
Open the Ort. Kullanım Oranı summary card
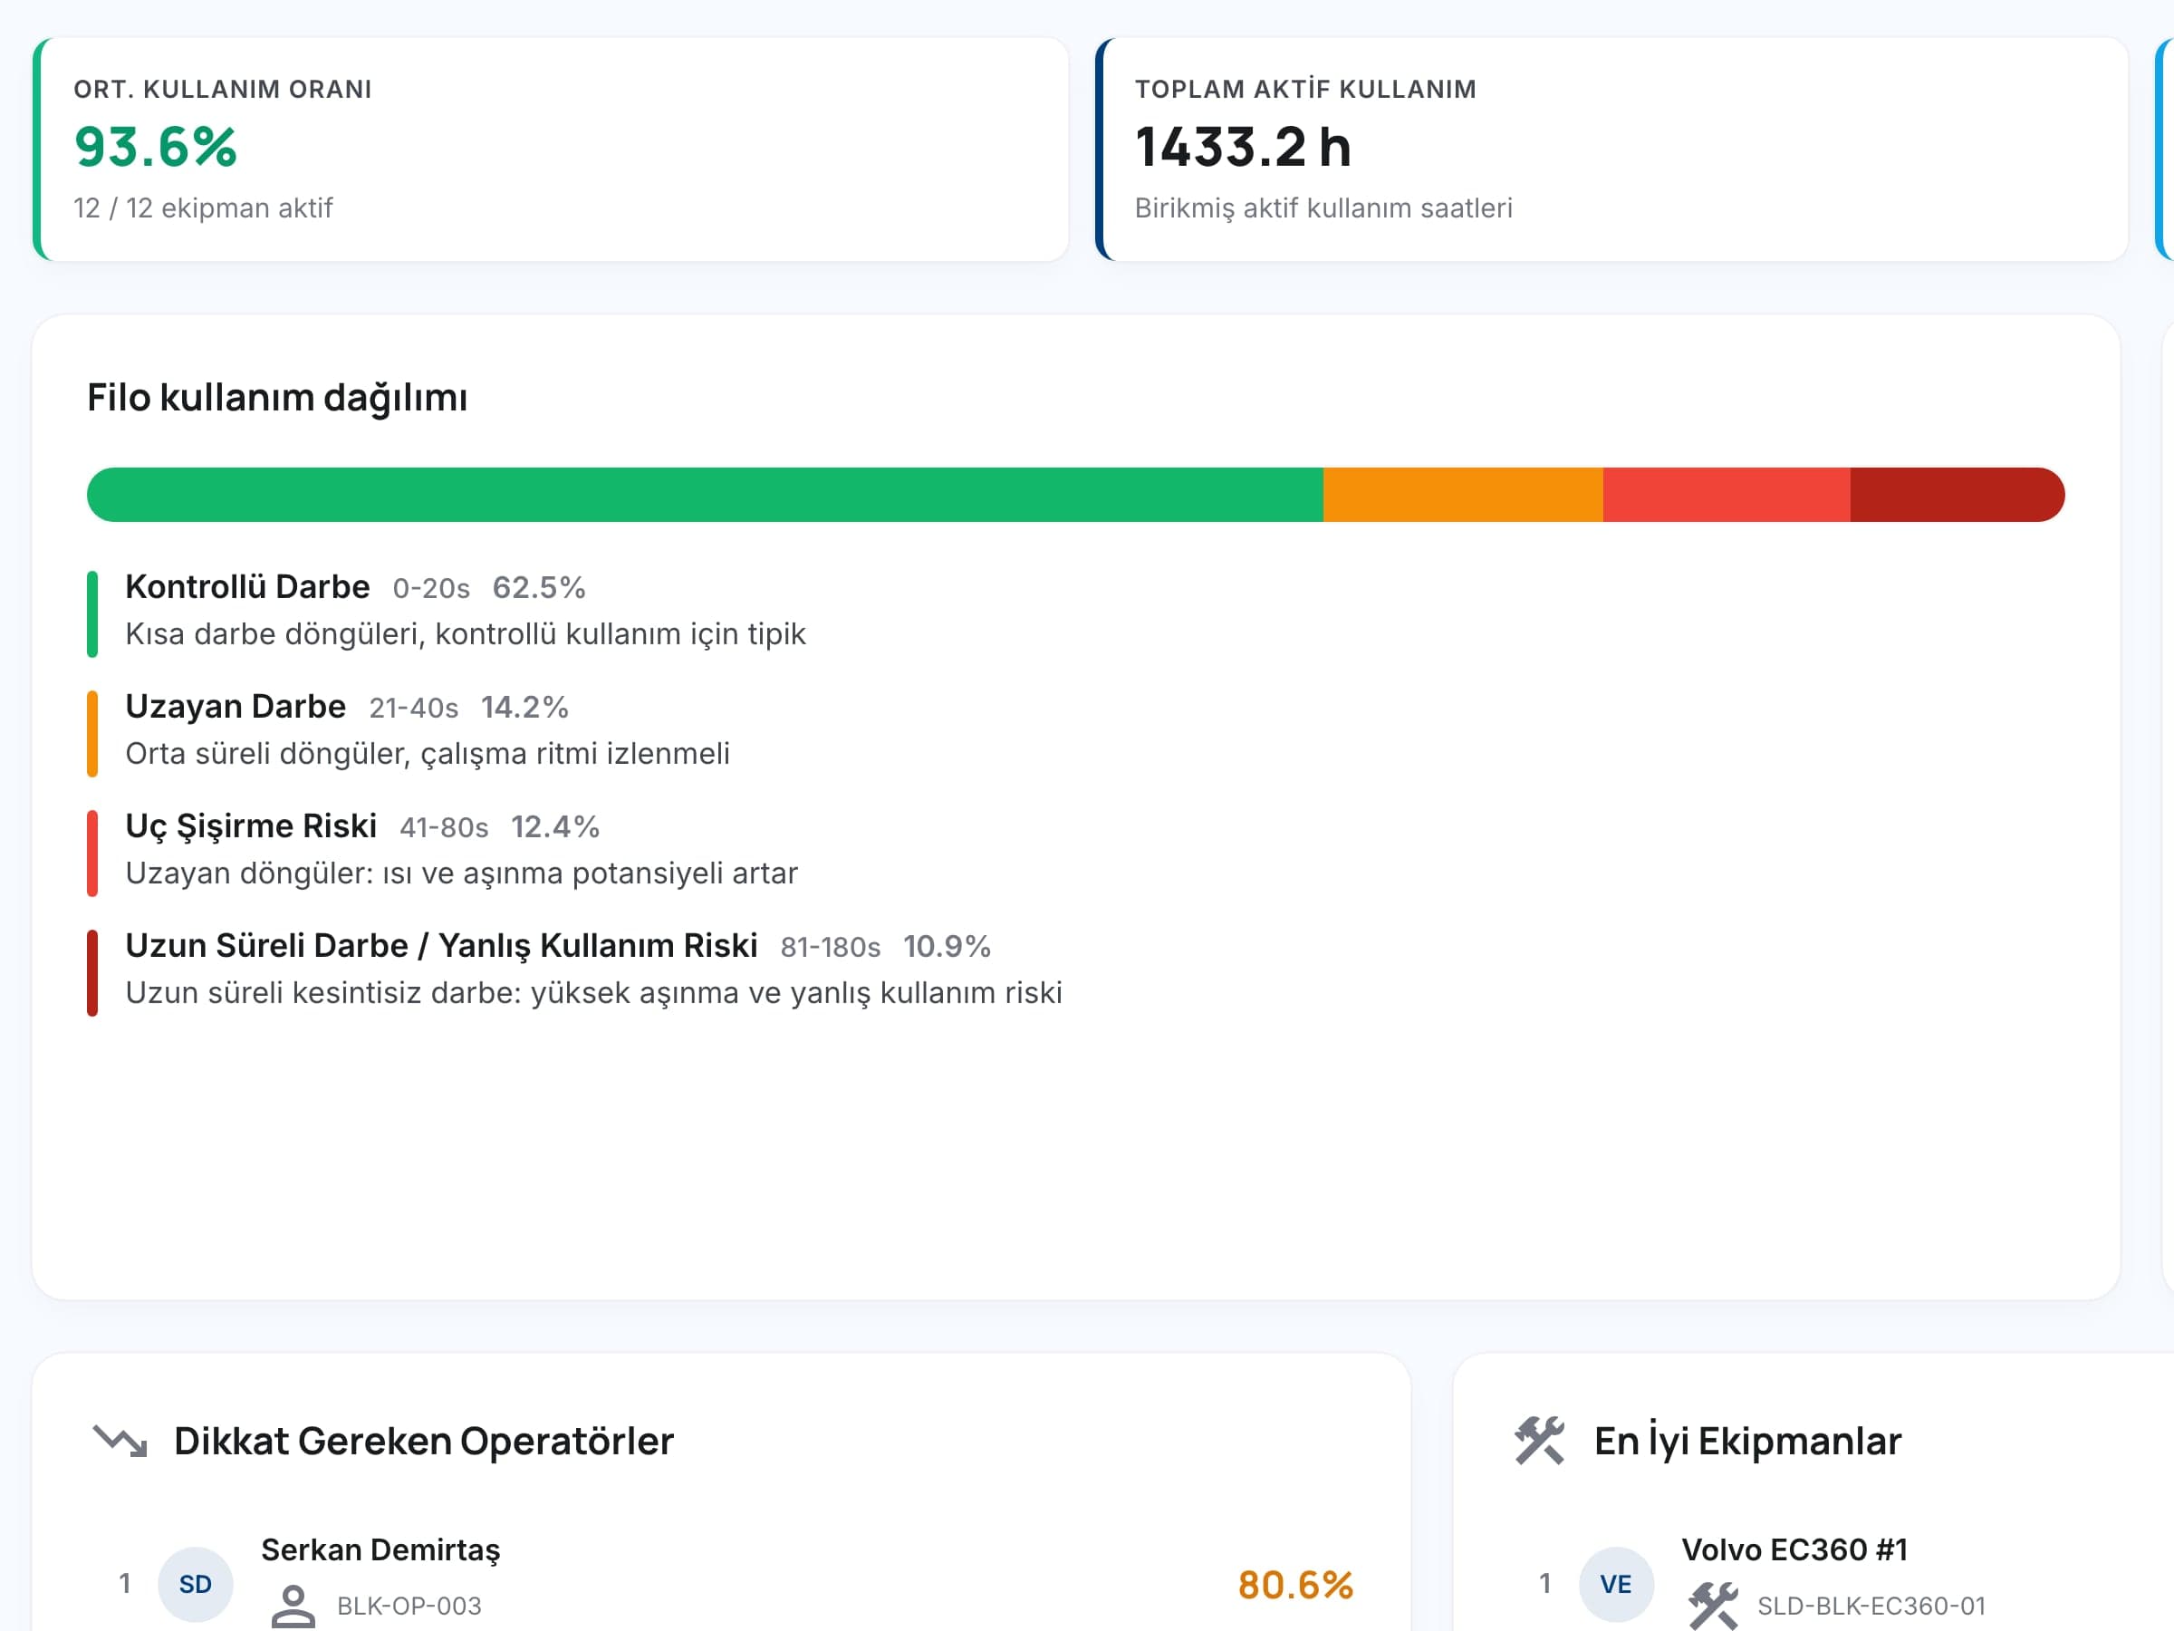tap(551, 150)
